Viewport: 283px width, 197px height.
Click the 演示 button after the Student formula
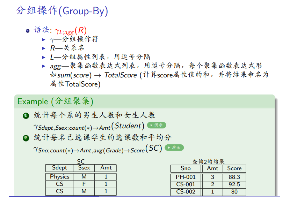(157, 125)
